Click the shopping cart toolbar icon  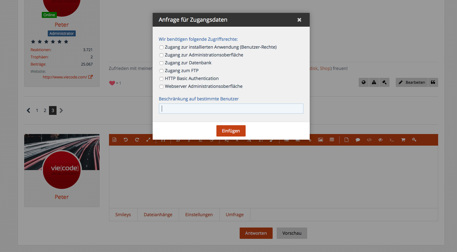point(403,140)
